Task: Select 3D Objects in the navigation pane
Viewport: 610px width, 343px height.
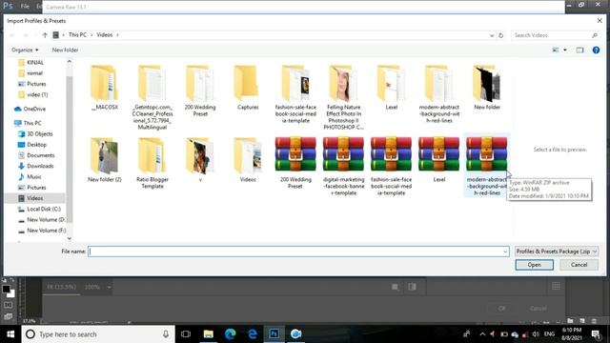Action: pos(35,133)
